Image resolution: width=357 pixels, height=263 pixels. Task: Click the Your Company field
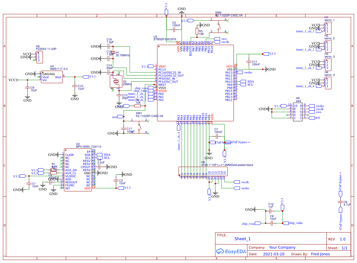click(x=282, y=247)
